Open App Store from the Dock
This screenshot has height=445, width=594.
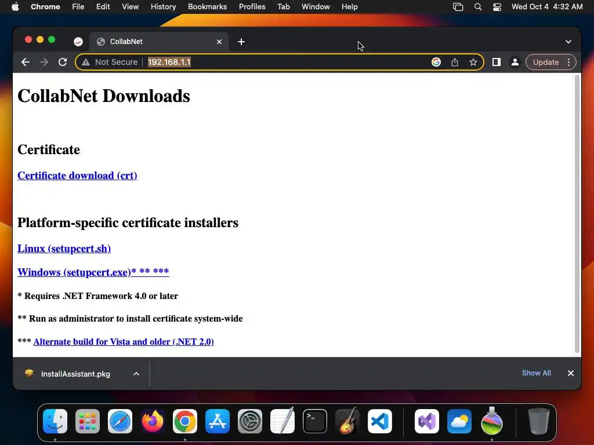click(218, 421)
